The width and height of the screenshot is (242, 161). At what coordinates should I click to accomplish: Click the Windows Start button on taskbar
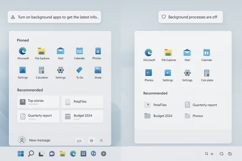click(x=21, y=153)
